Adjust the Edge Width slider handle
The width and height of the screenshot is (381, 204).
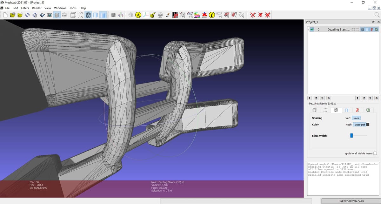point(351,136)
